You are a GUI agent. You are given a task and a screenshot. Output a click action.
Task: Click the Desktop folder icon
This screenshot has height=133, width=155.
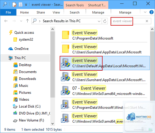pos(15,65)
